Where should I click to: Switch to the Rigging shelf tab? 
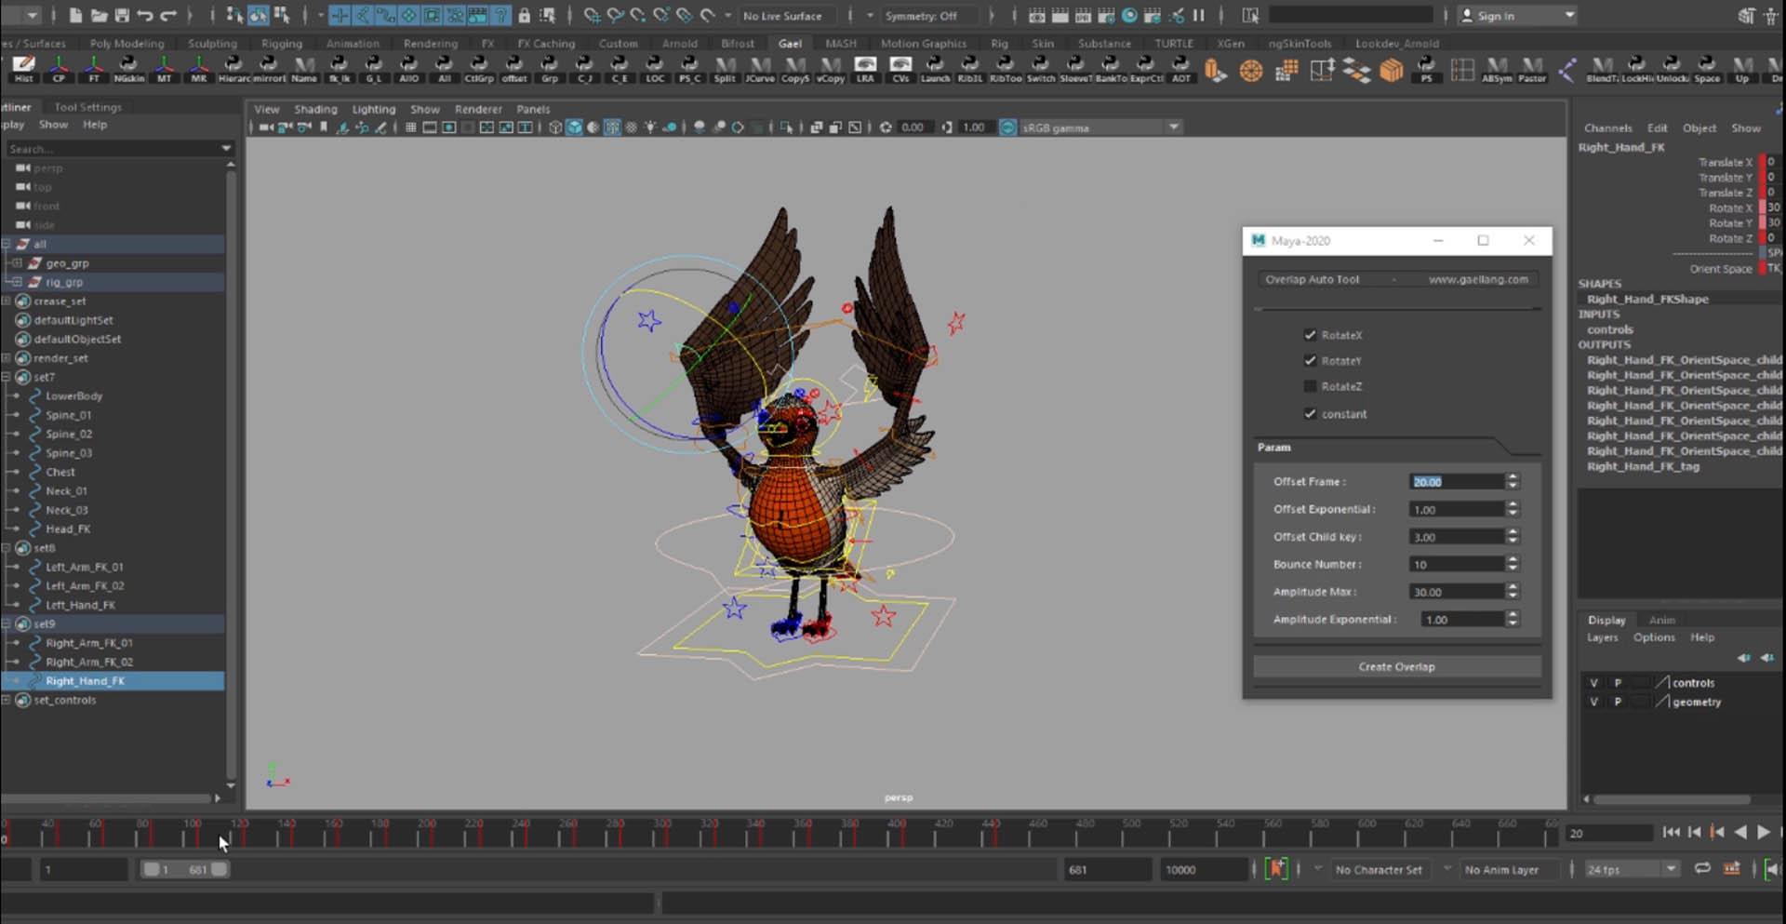(281, 44)
